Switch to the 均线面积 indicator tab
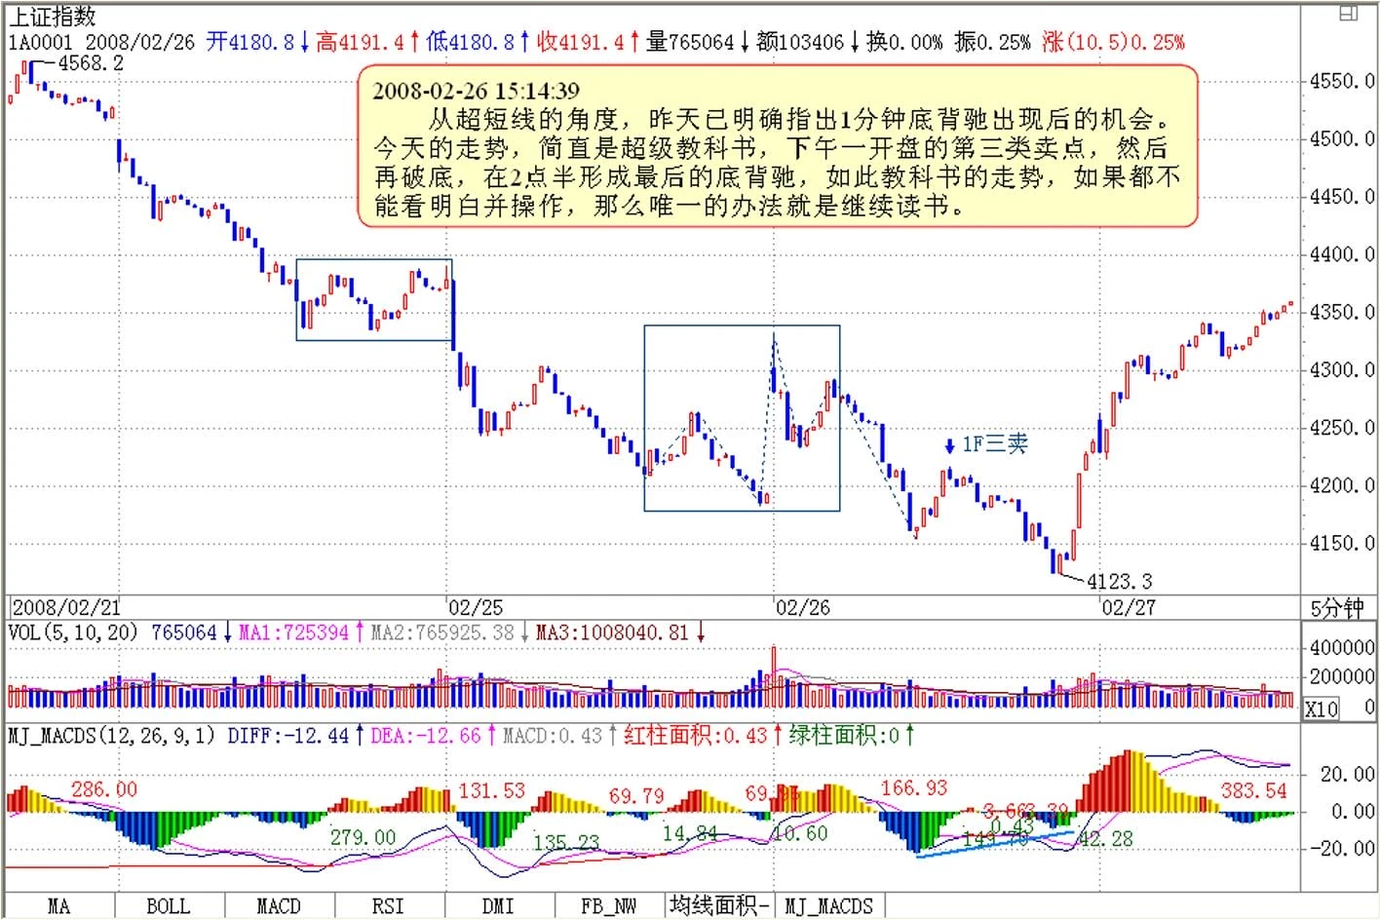The image size is (1380, 920). (x=719, y=906)
